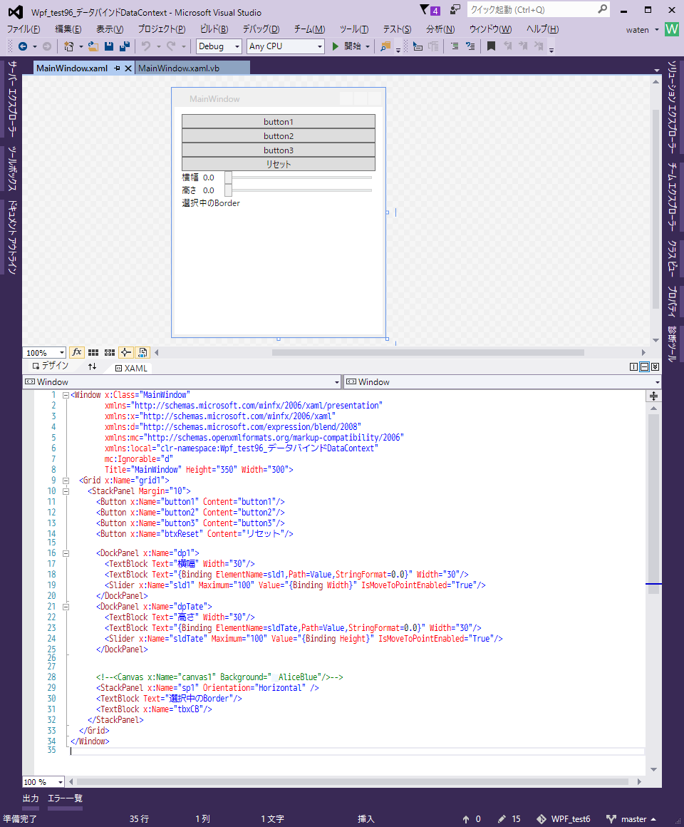Viewport: 684px width, 827px height.
Task: Open the エラー一覧 error list tab
Action: (x=66, y=798)
